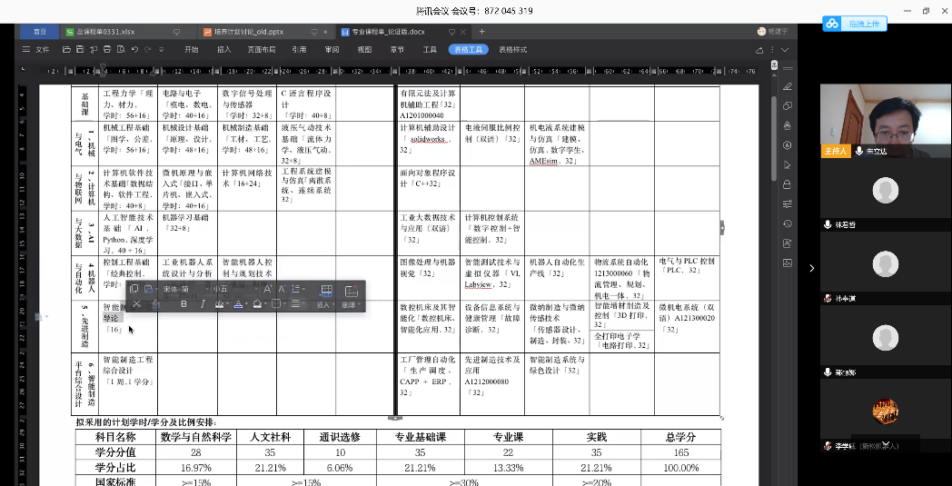Open the 页面布局 ribbon tab
The height and width of the screenshot is (486, 952).
(262, 49)
